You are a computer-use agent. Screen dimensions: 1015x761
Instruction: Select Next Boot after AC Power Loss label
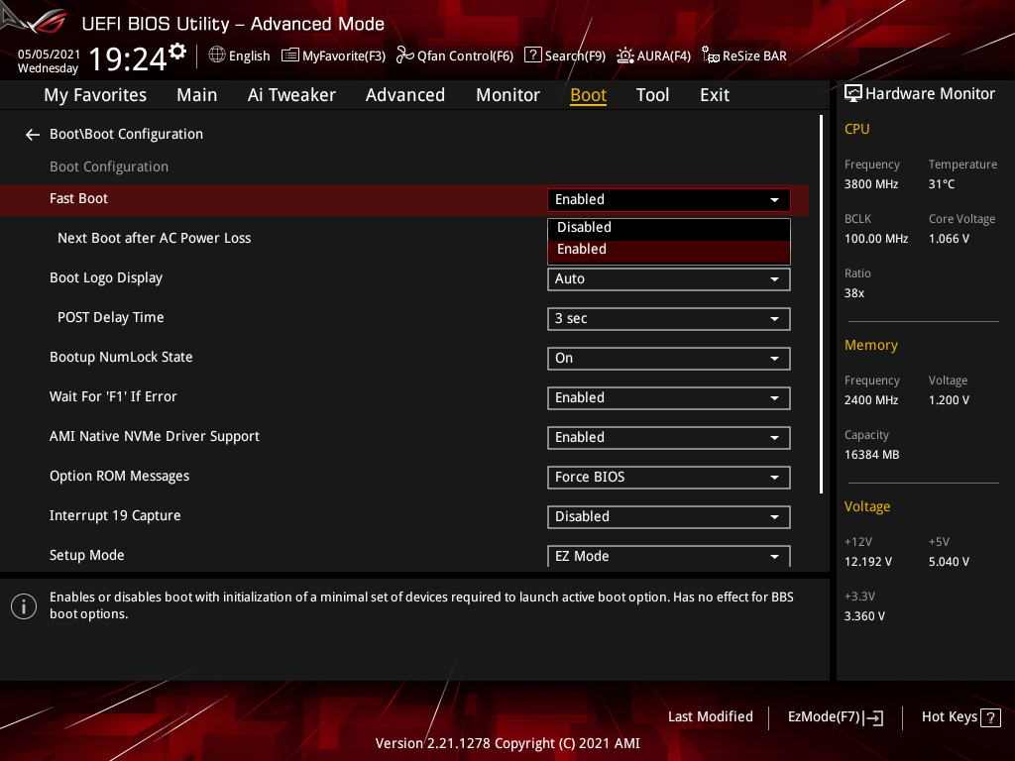[154, 238]
